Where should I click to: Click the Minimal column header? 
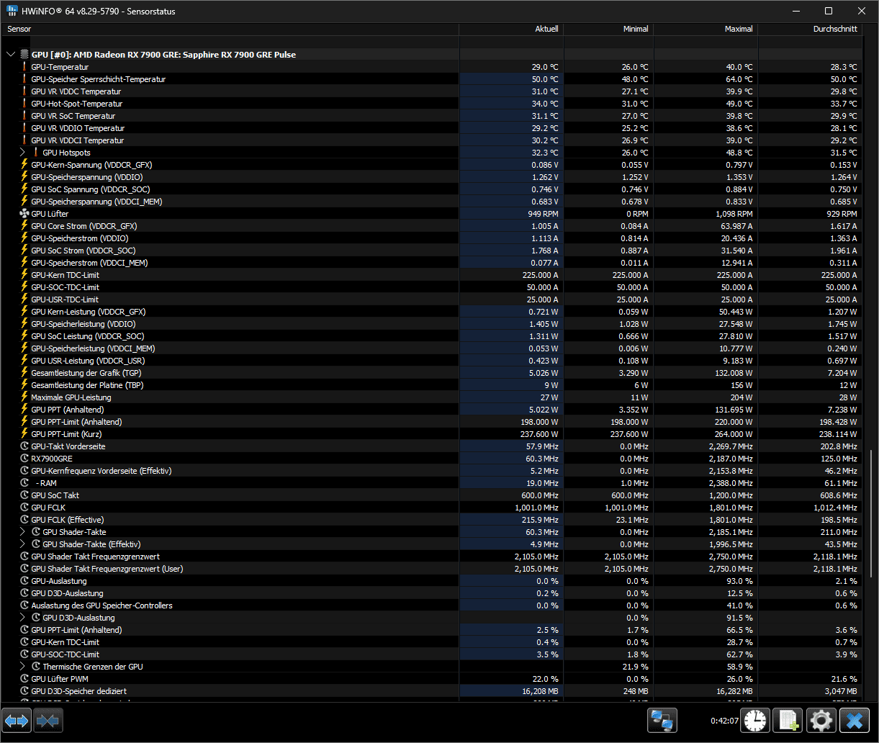[x=608, y=30]
